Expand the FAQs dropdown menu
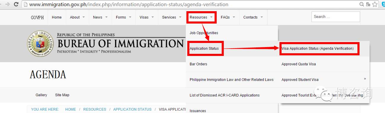This screenshot has width=385, height=113. 228,17
